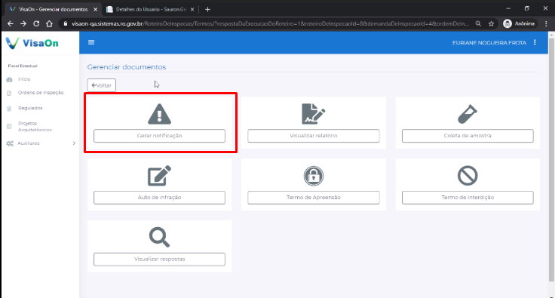Screen dimensions: 555x298
Task: Click the Ordens de Inspeção document icon
Action: coord(10,93)
